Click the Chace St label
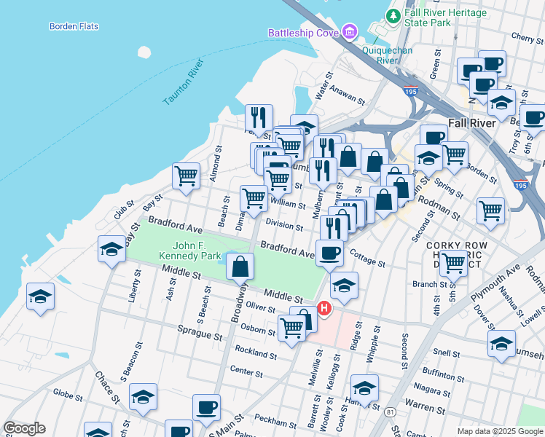 [107, 387]
